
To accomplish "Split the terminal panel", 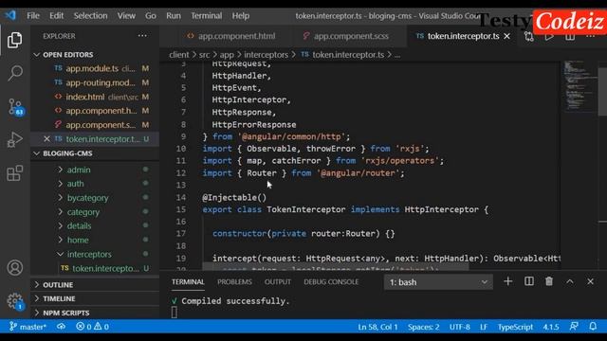I will point(529,281).
